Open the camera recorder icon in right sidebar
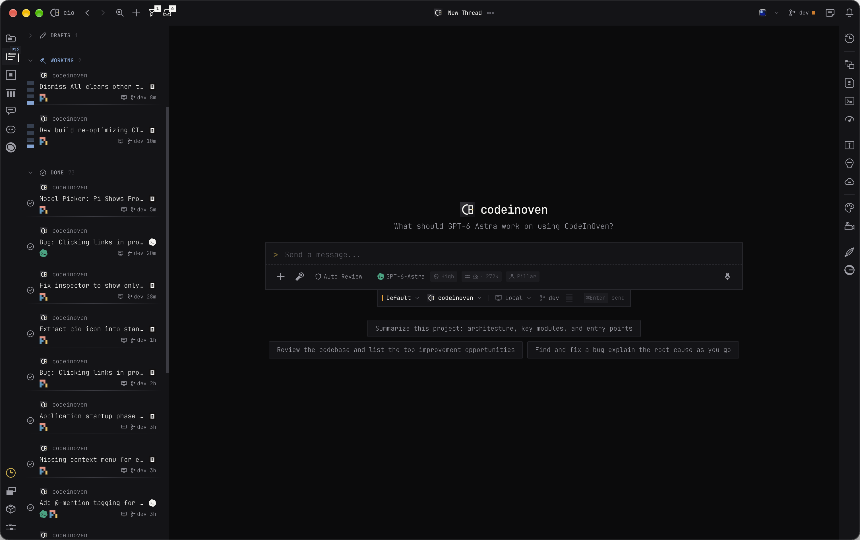Viewport: 860px width, 540px height. [849, 226]
